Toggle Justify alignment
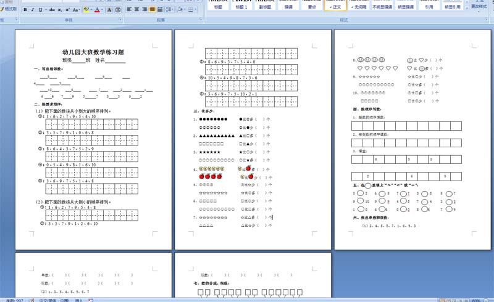 pyautogui.click(x=152, y=9)
